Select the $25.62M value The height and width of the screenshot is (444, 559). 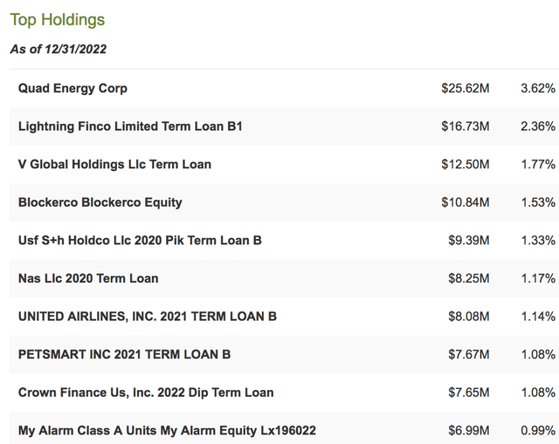click(466, 88)
